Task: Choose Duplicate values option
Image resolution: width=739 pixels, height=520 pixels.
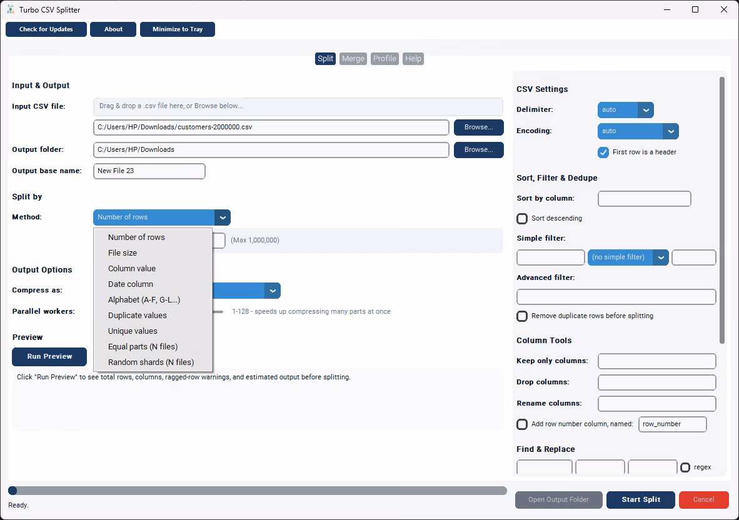Action: pyautogui.click(x=153, y=315)
